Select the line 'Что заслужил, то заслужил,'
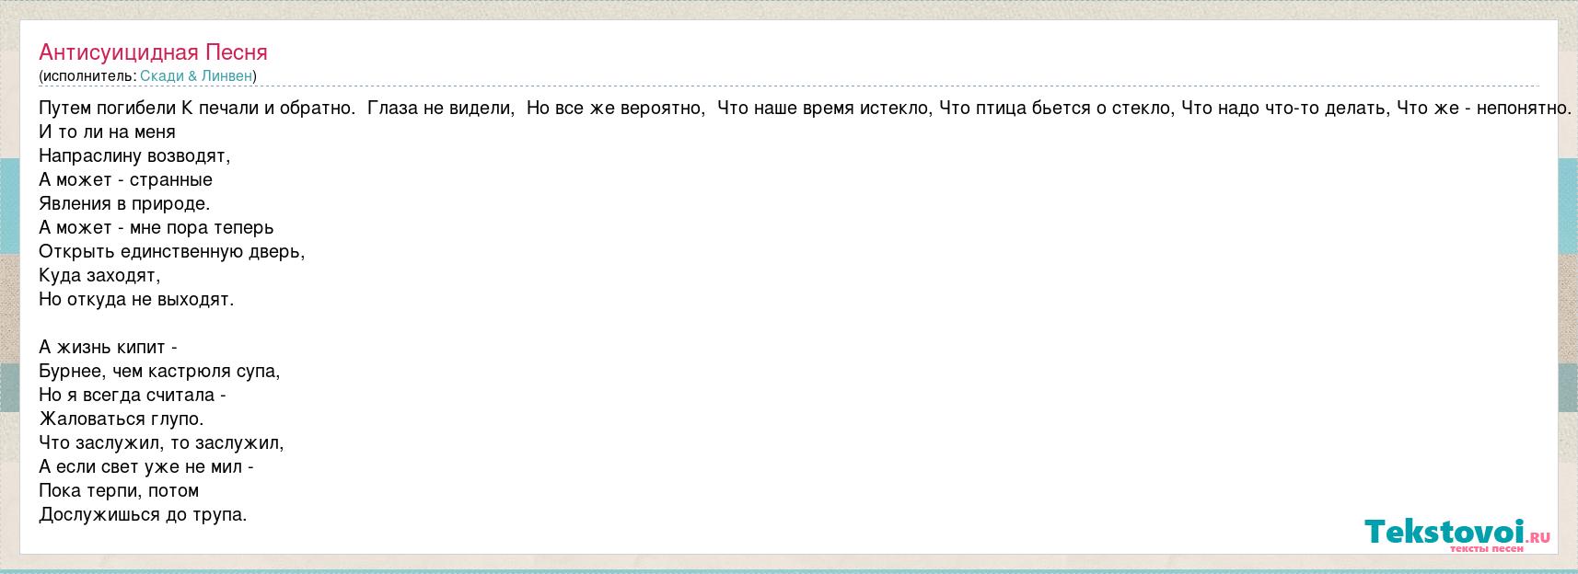This screenshot has height=574, width=1578. (162, 442)
